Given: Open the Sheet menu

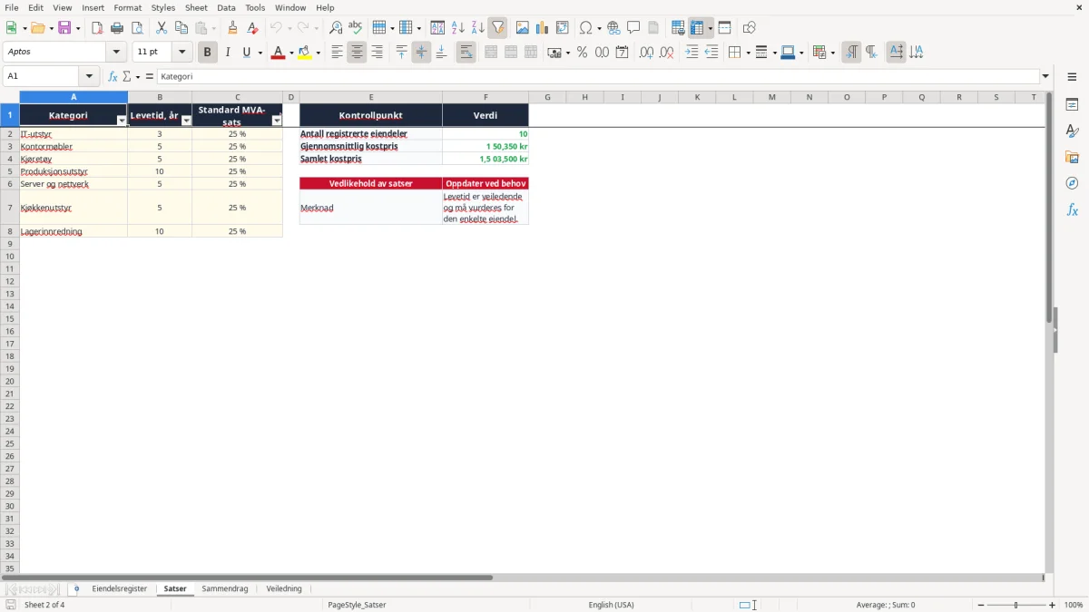Looking at the screenshot, I should tap(196, 7).
